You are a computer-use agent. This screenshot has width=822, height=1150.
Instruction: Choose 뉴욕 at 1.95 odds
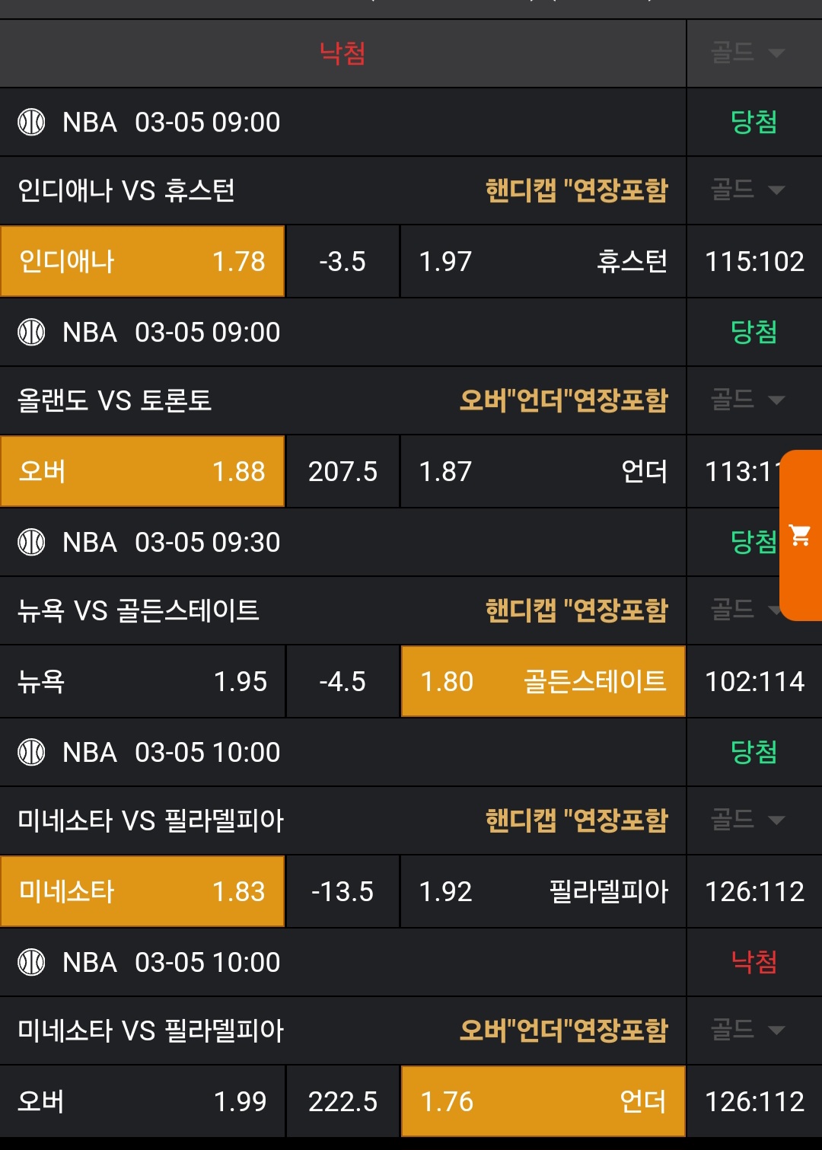[x=142, y=681]
